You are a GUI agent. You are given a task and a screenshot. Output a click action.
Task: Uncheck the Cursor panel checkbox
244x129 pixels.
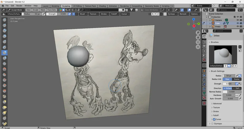click(x=214, y=119)
